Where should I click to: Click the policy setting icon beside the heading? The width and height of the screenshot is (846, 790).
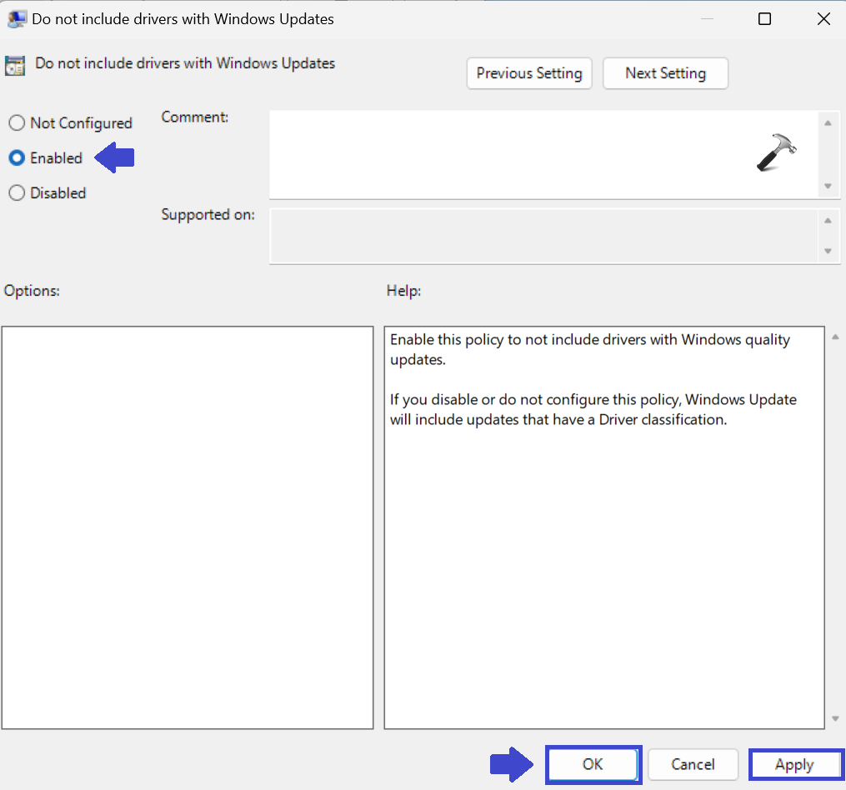coord(15,66)
